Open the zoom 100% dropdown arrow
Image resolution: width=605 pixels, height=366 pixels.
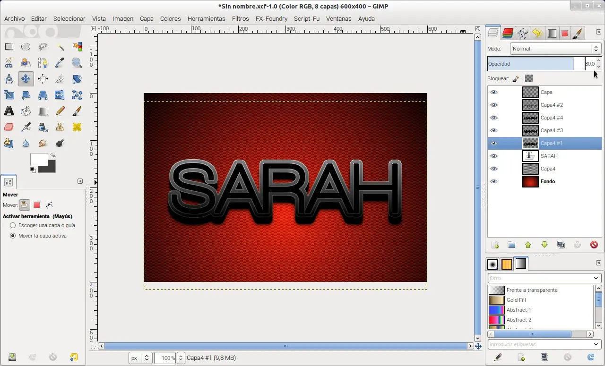(180, 358)
